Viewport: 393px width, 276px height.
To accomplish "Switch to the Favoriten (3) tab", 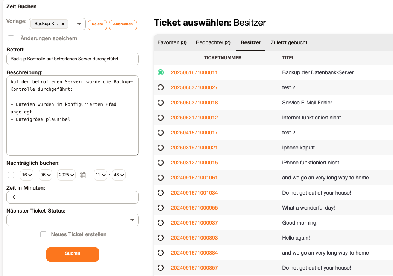I will pyautogui.click(x=172, y=42).
